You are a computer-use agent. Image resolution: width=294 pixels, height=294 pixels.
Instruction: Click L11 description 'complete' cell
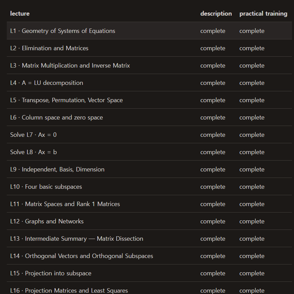pyautogui.click(x=213, y=204)
